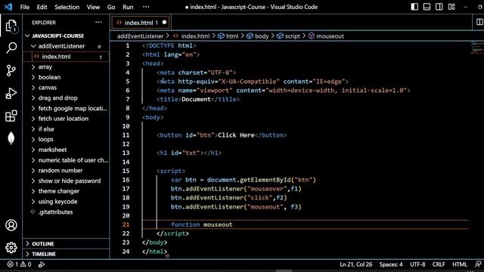
Task: Expand the theme changer folder
Action: (x=66, y=191)
